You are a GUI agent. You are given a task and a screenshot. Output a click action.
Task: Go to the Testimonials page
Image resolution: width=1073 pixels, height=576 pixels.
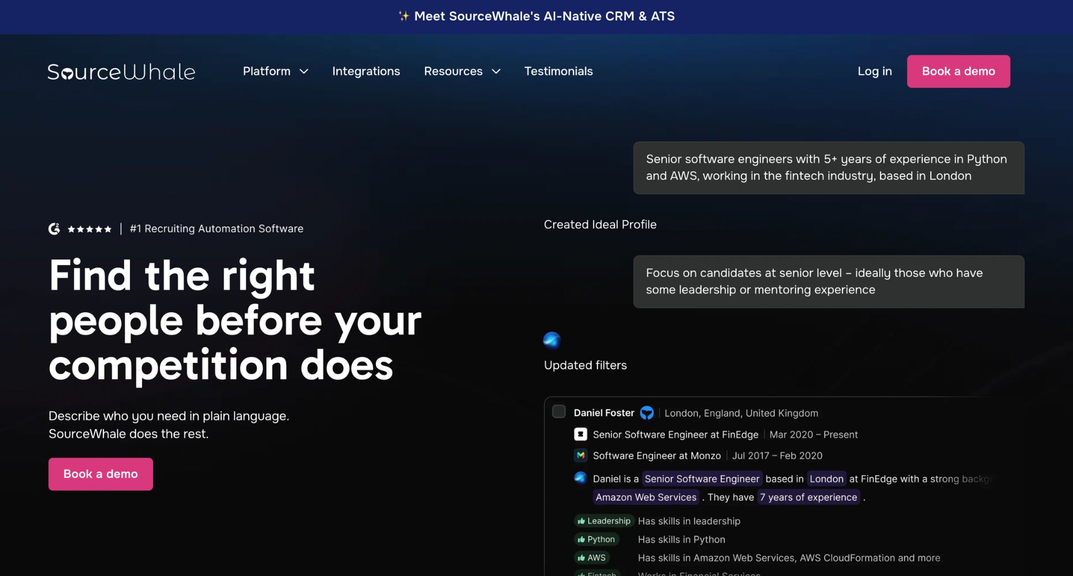558,71
